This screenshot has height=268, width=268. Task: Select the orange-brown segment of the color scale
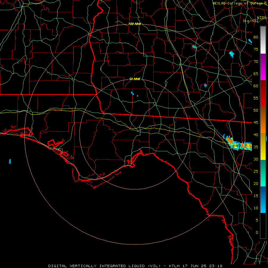[x=263, y=120]
